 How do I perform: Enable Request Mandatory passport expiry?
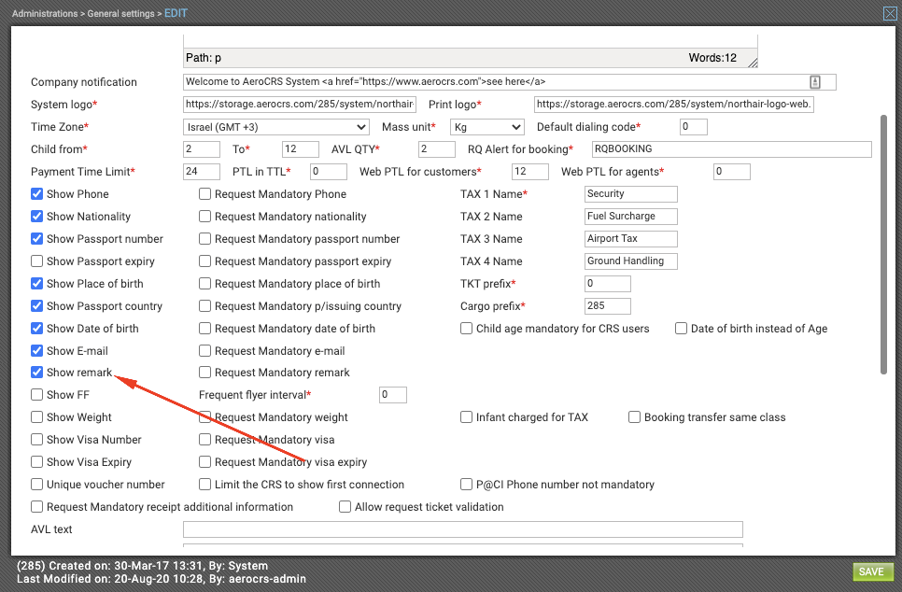(204, 261)
